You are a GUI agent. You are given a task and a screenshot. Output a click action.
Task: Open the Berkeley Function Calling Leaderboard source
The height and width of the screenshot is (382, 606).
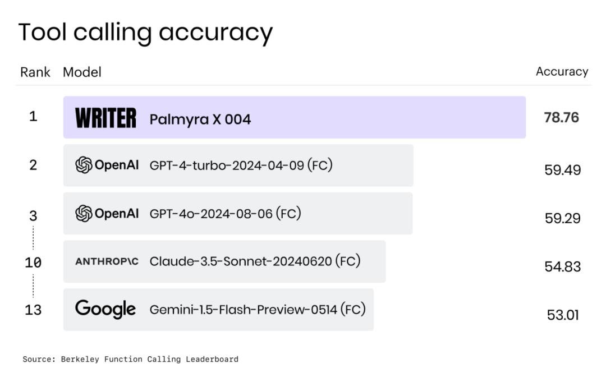coord(130,359)
